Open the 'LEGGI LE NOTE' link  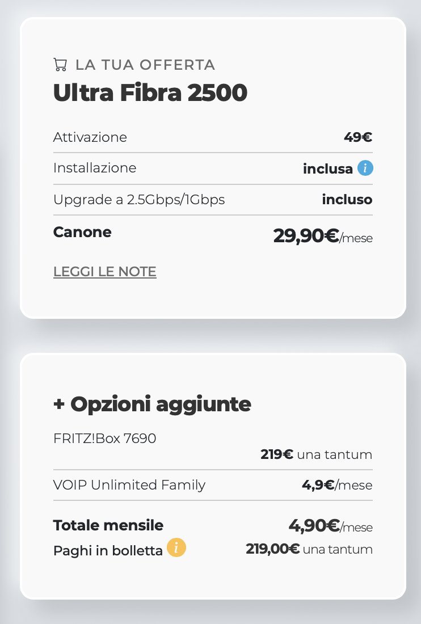[104, 272]
